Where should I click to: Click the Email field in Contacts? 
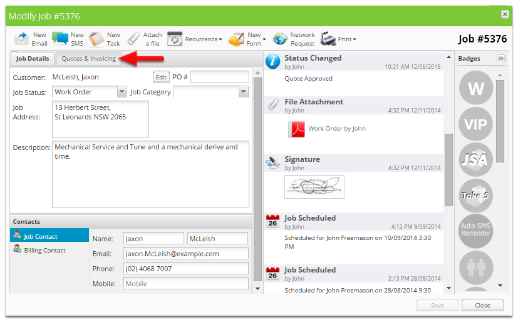point(185,253)
